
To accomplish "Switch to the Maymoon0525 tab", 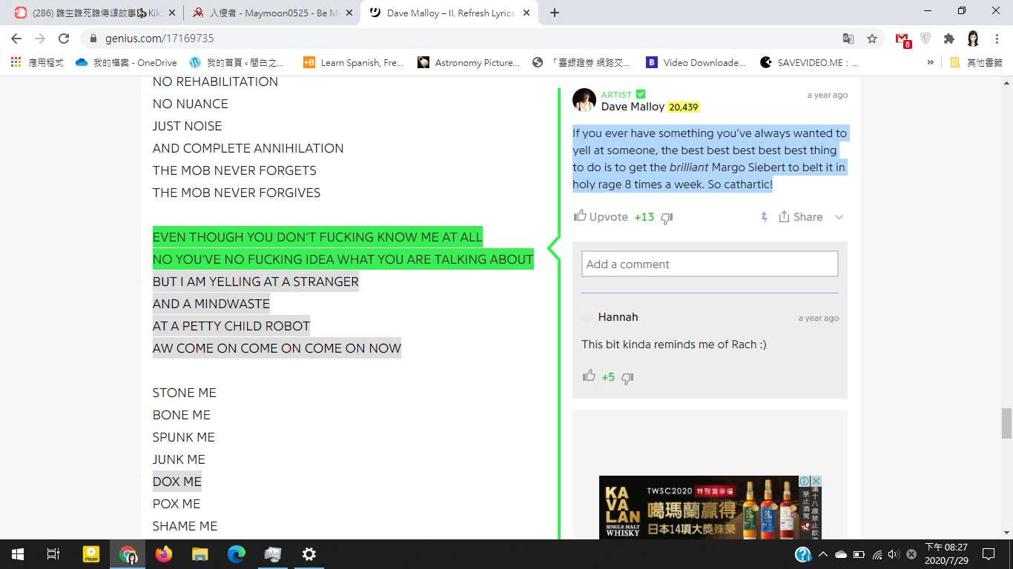I will pos(271,13).
